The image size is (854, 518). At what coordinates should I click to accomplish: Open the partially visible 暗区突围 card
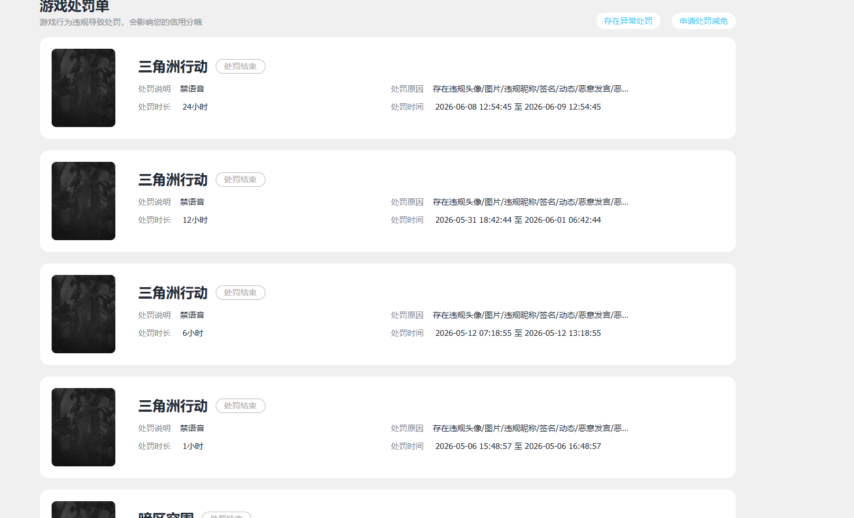pyautogui.click(x=388, y=504)
